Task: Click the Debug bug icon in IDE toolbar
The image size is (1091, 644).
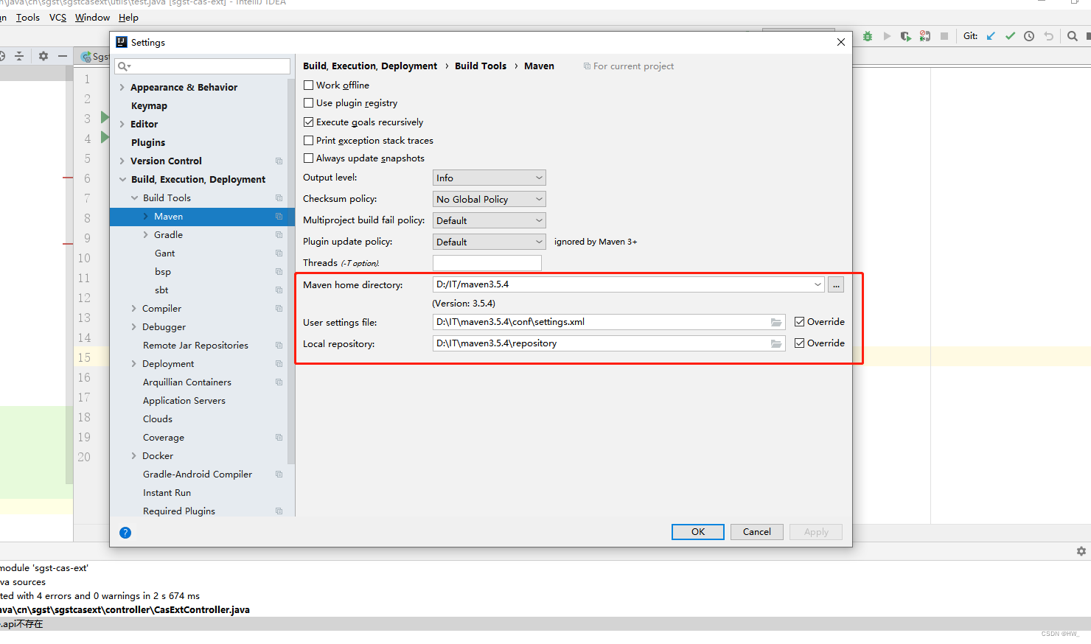Action: tap(868, 36)
